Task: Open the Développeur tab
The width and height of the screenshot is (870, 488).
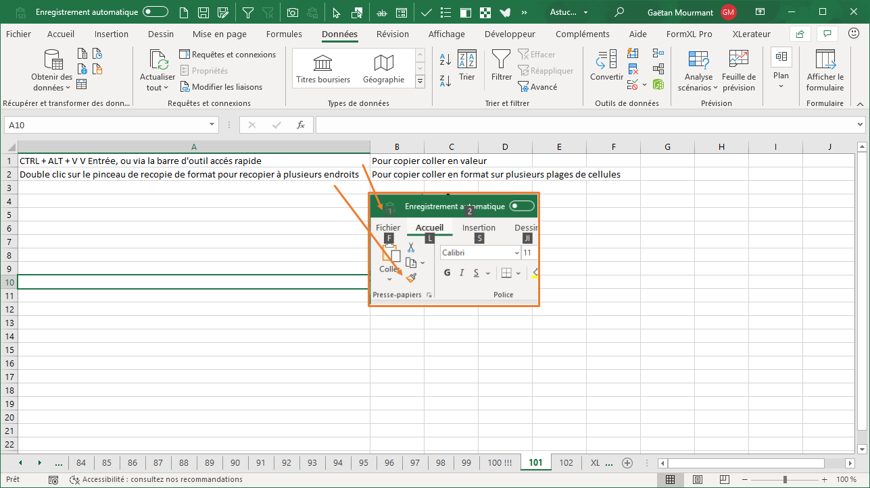Action: coord(510,34)
